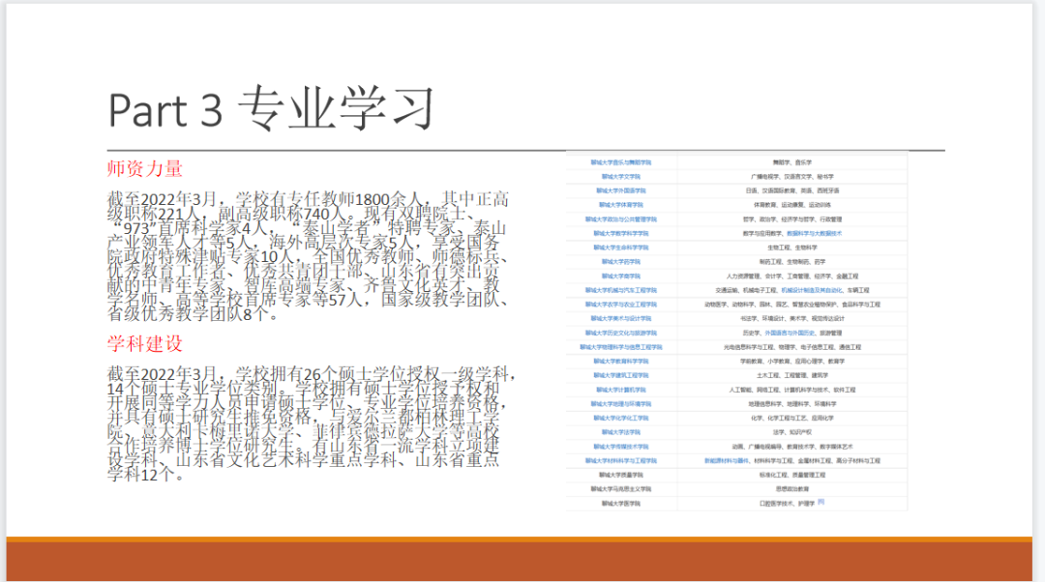
Task: Select the 聊城大学计算机学院 link
Action: pos(621,390)
